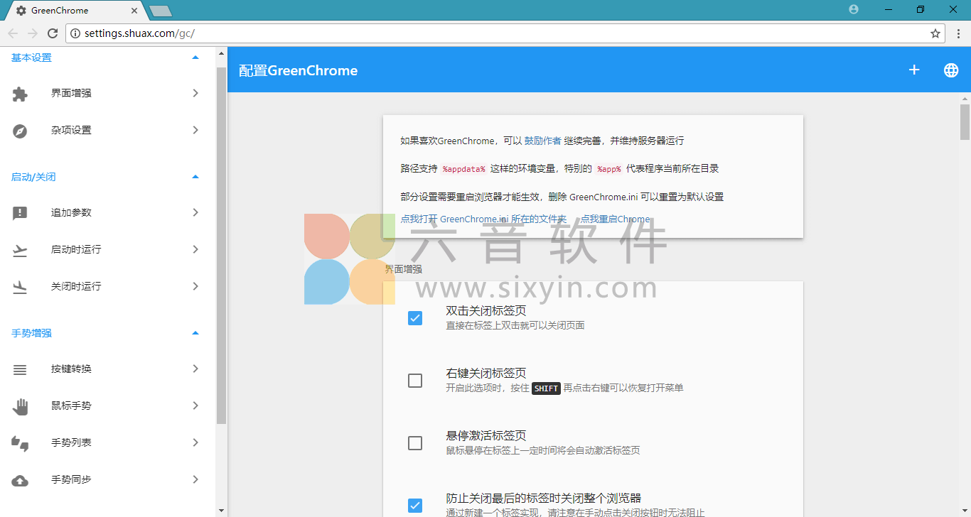Click the address bar URL field
Viewport: 971px width, 517px height.
tap(498, 33)
